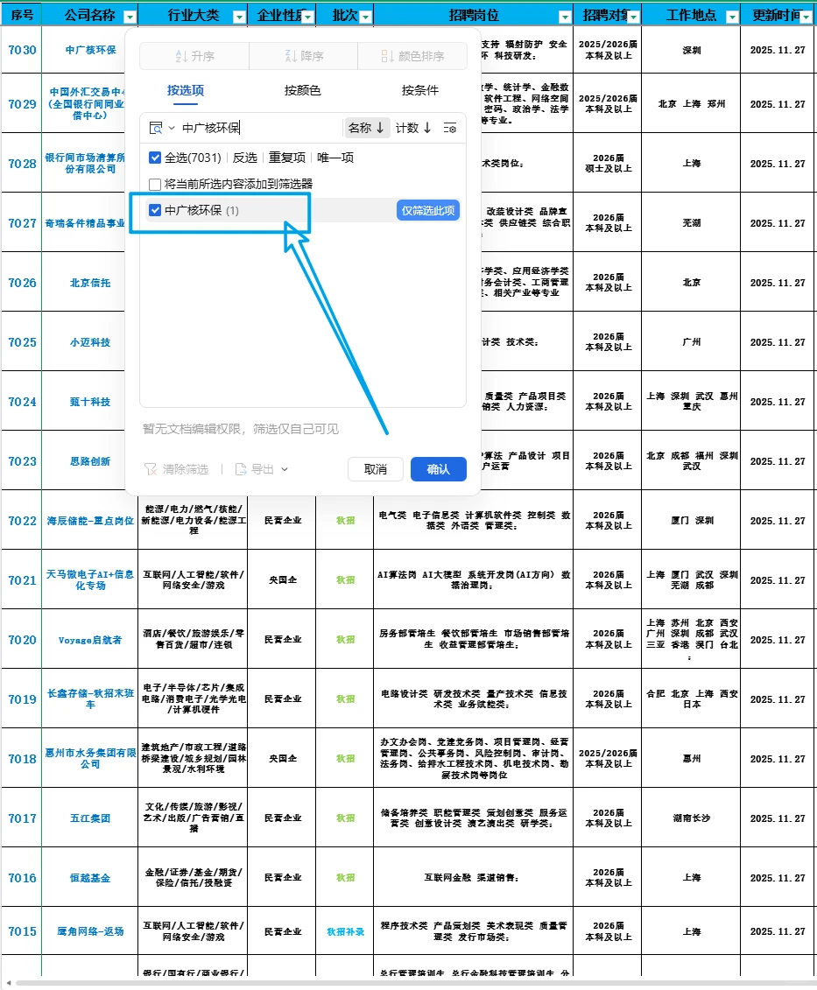
Task: Open the filter list settings icon beside 计数
Action: [x=450, y=130]
